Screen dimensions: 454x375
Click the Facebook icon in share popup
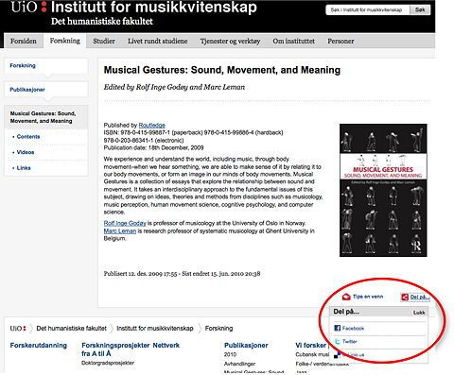(x=337, y=328)
